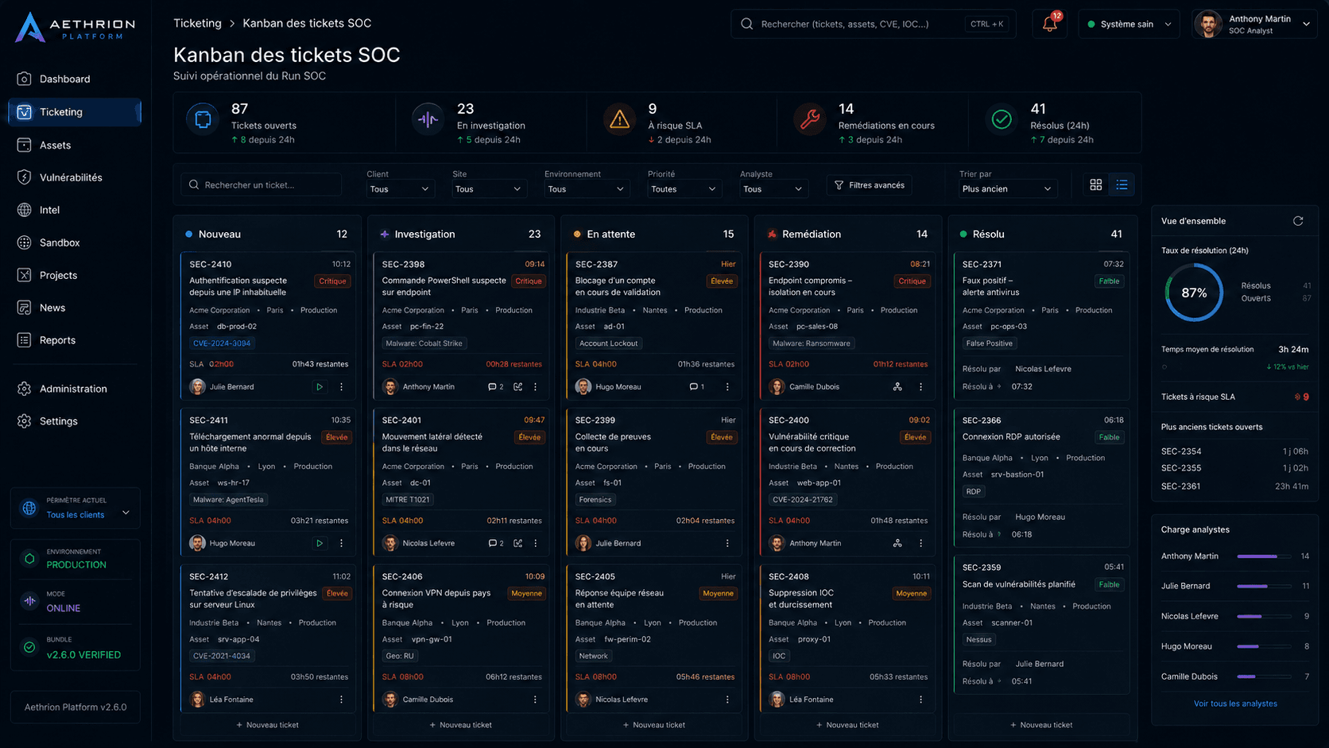Image resolution: width=1329 pixels, height=748 pixels.
Task: Open Filtres avancés
Action: tap(870, 185)
